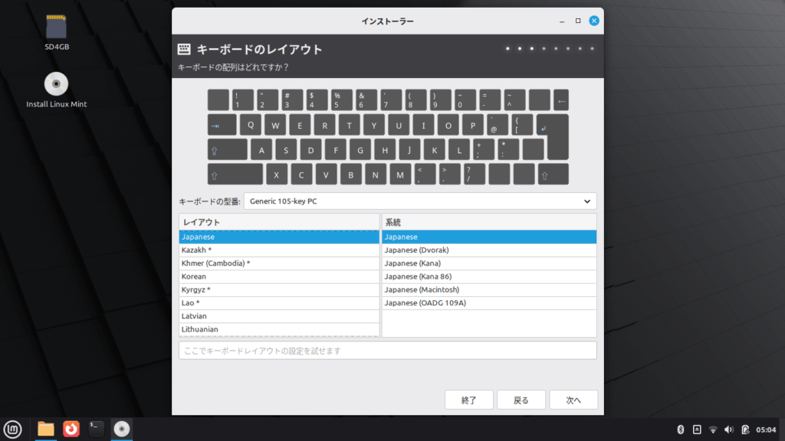Viewport: 785px width, 441px height.
Task: Pick the Japanese (Dvorak) variant
Action: [489, 250]
